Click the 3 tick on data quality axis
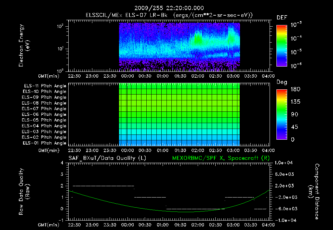This screenshot has height=230, width=333. (62, 174)
